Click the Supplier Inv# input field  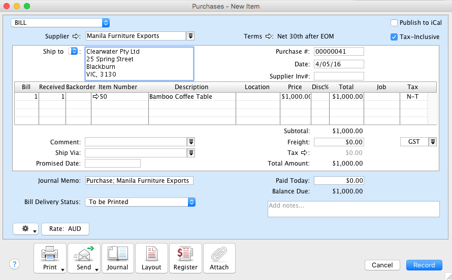point(339,76)
